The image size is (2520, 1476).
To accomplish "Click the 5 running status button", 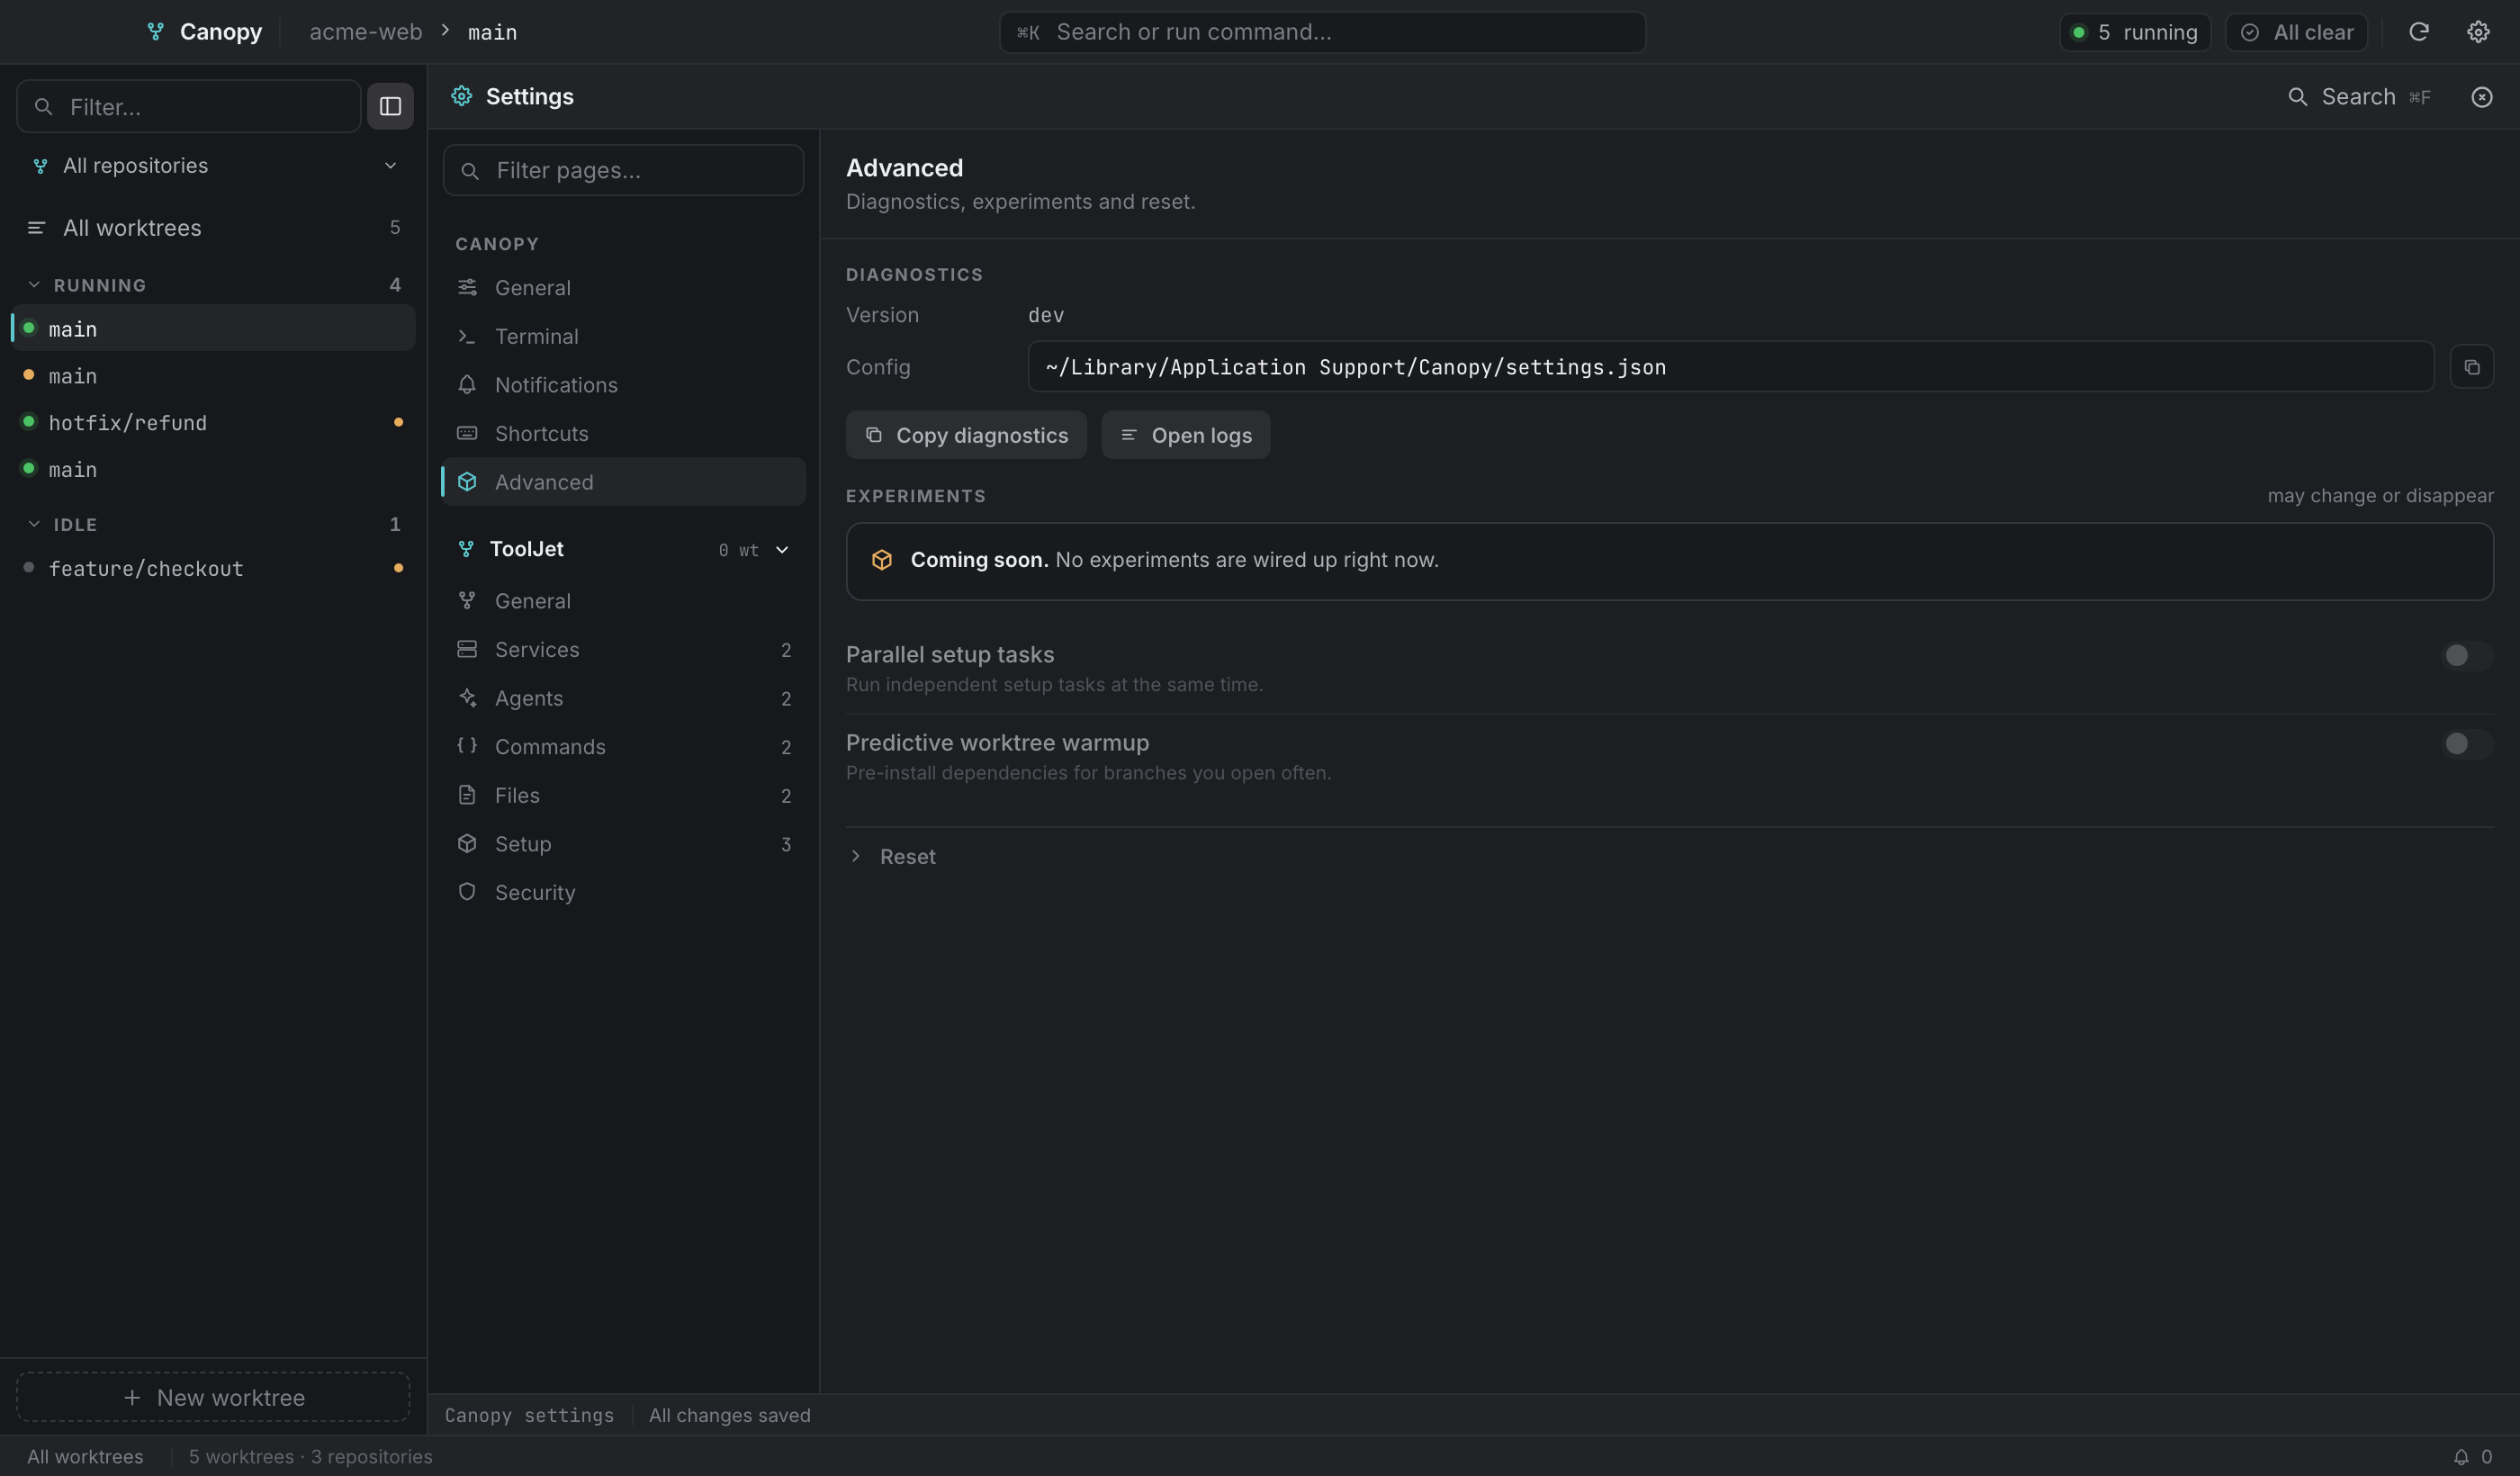I will click(x=2134, y=32).
